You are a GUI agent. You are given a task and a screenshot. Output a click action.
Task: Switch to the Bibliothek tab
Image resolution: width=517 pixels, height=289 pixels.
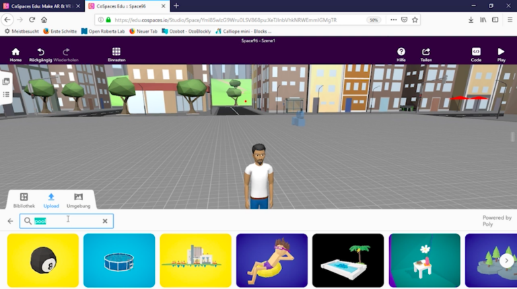click(x=24, y=201)
